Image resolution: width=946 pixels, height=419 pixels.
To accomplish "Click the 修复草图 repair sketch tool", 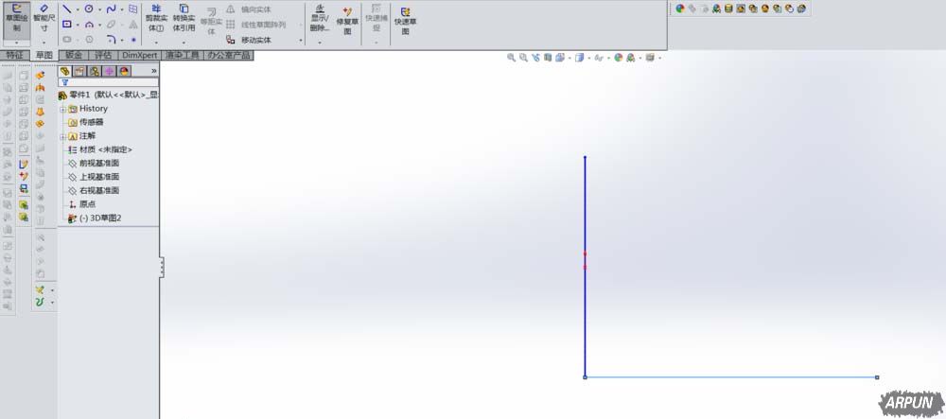I will tap(347, 21).
